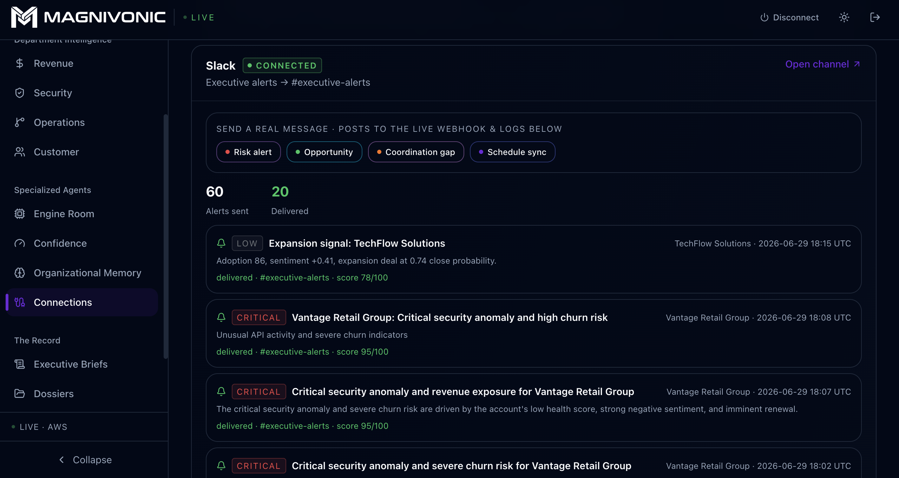This screenshot has height=478, width=899.
Task: Click the Disconnect button
Action: (x=789, y=17)
